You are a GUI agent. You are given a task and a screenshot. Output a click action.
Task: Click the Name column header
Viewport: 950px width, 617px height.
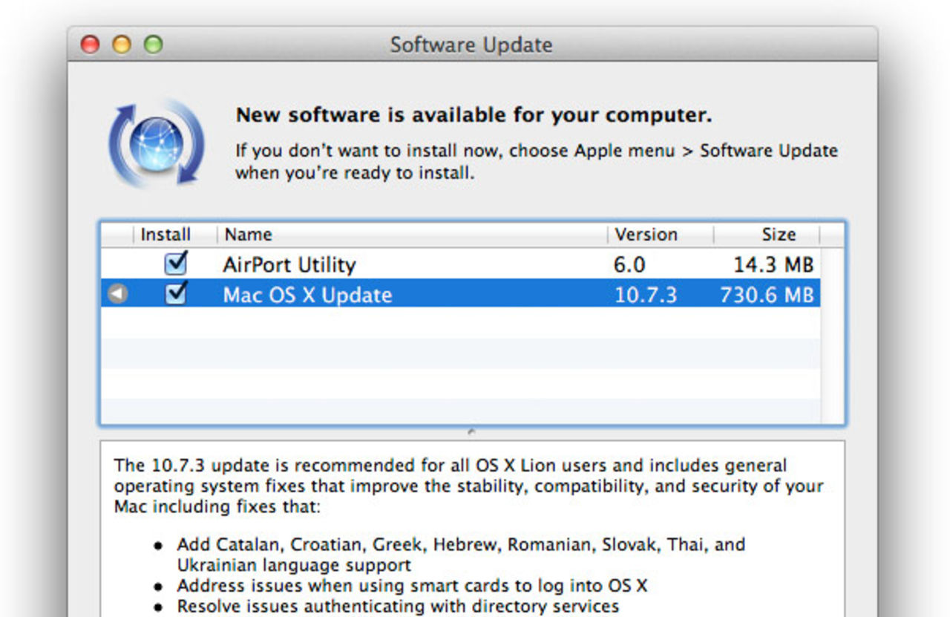coord(248,235)
